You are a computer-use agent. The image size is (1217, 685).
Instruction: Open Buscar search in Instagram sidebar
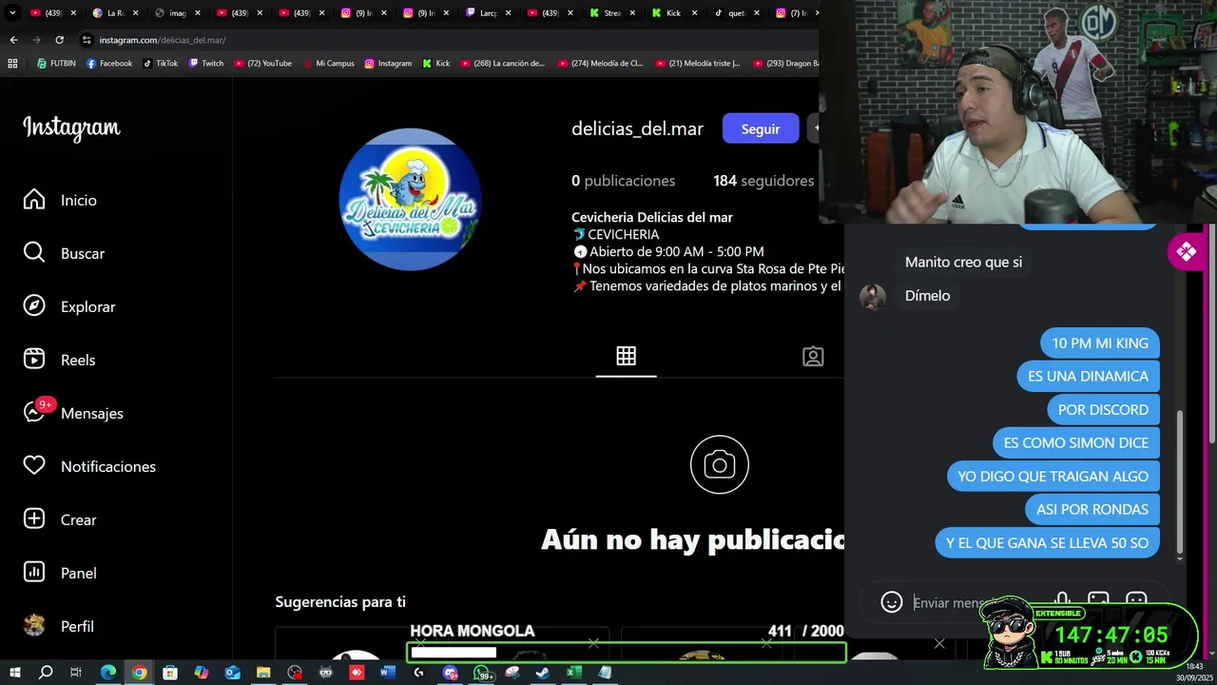pyautogui.click(x=34, y=253)
